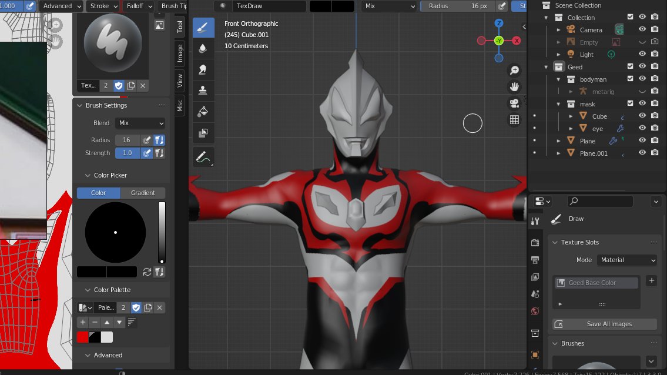The height and width of the screenshot is (375, 667).
Task: Toggle visibility of eye object
Action: (642, 129)
